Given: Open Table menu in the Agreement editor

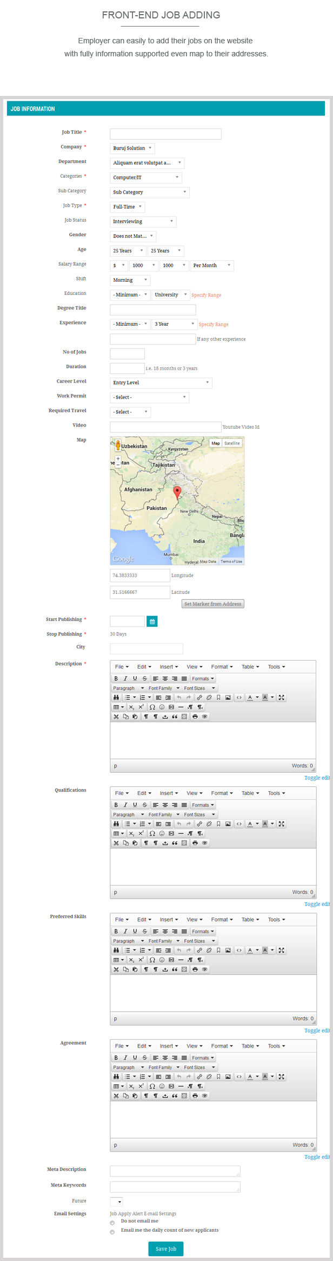Looking at the screenshot, I should 250,1046.
